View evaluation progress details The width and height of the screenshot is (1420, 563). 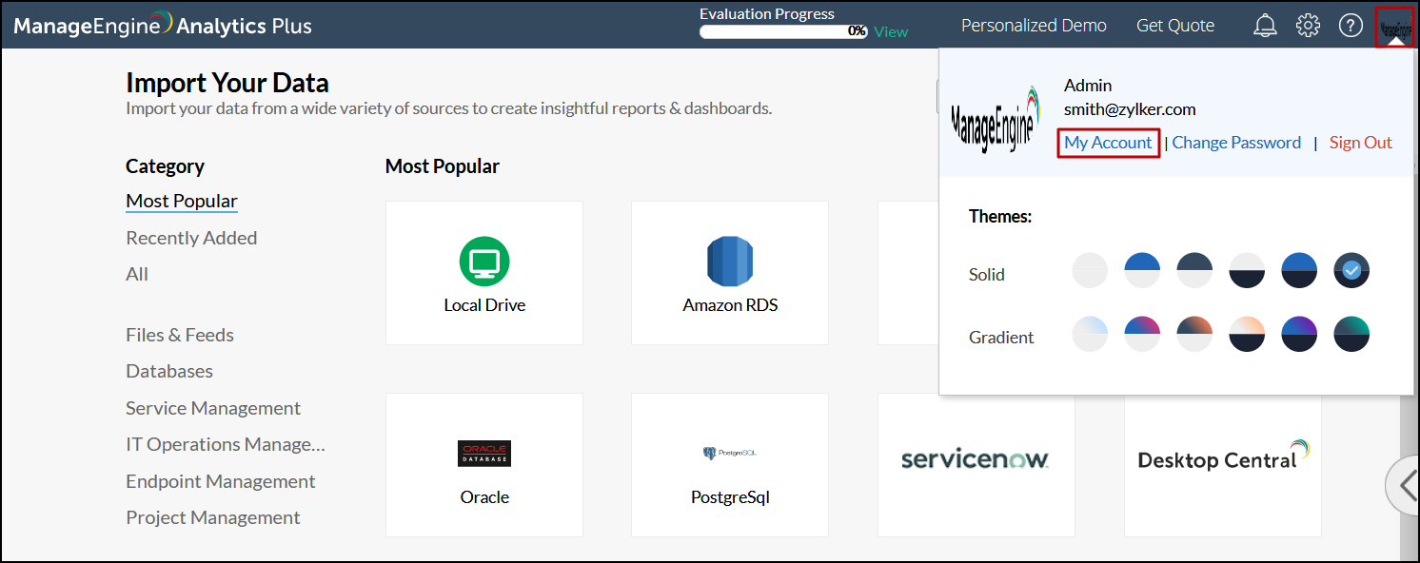click(891, 31)
